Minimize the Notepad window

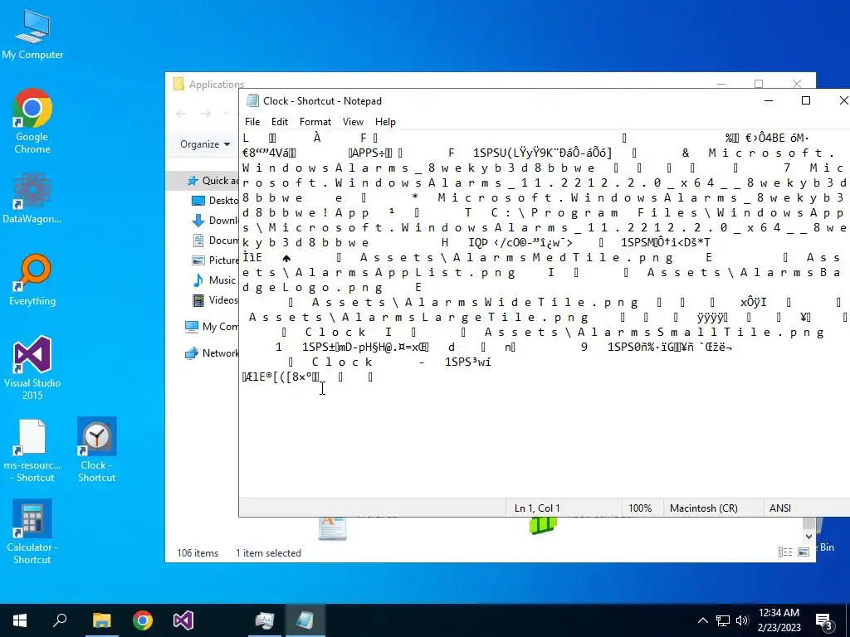pyautogui.click(x=768, y=100)
